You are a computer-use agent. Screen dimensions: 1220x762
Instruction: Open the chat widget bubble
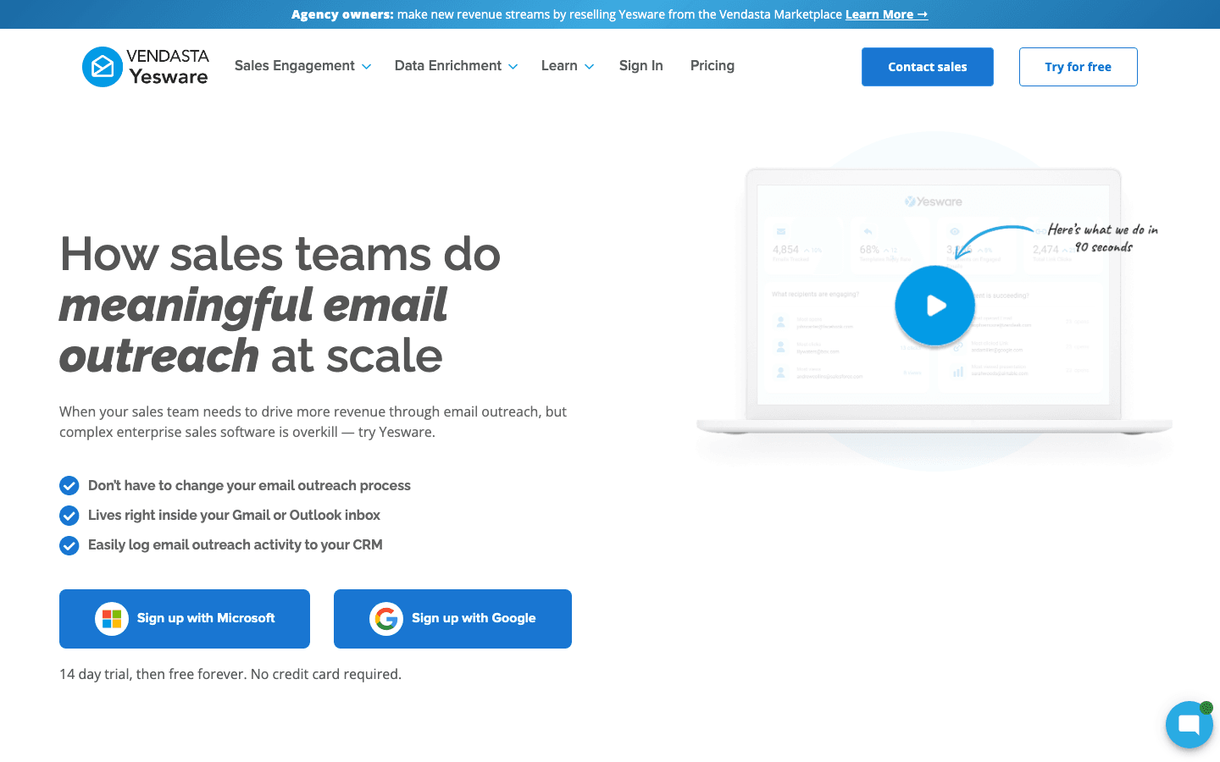point(1189,725)
